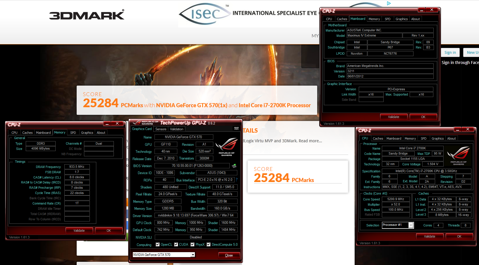Click the ad choices triangle icon at top
Image resolution: width=479 pixels, height=265 pixels.
tap(389, 4)
